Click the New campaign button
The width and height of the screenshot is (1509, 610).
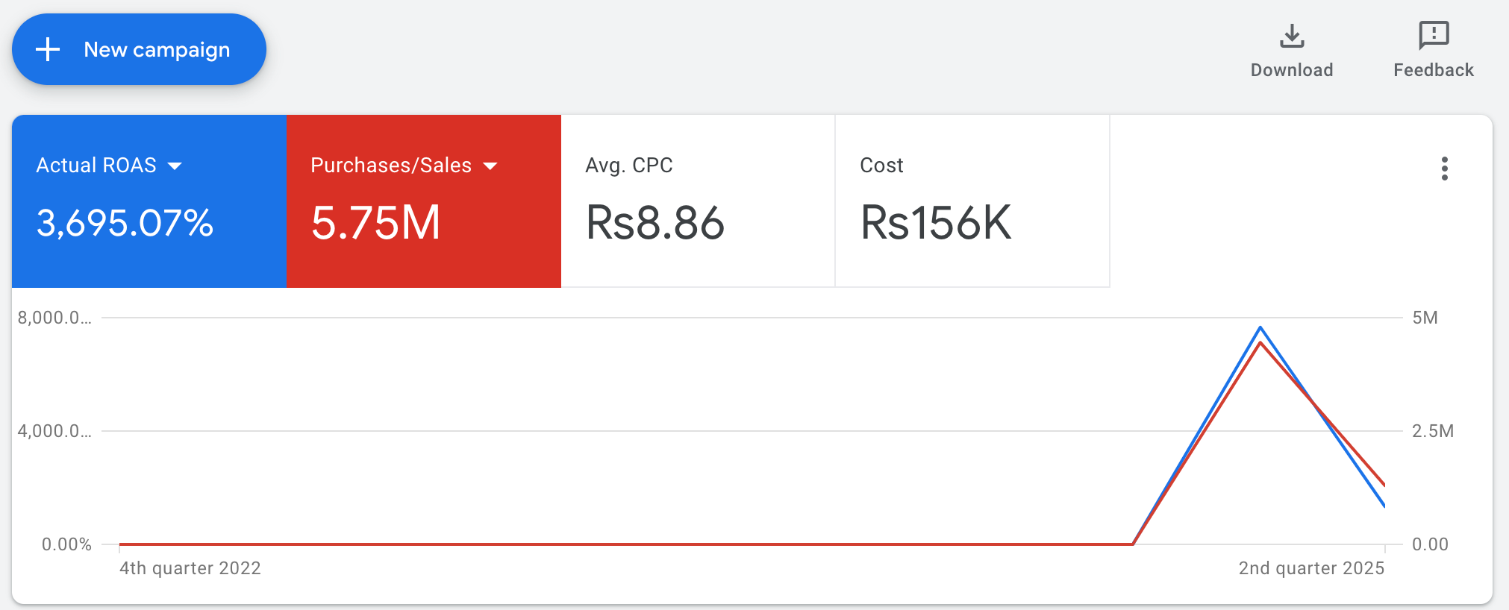(139, 49)
